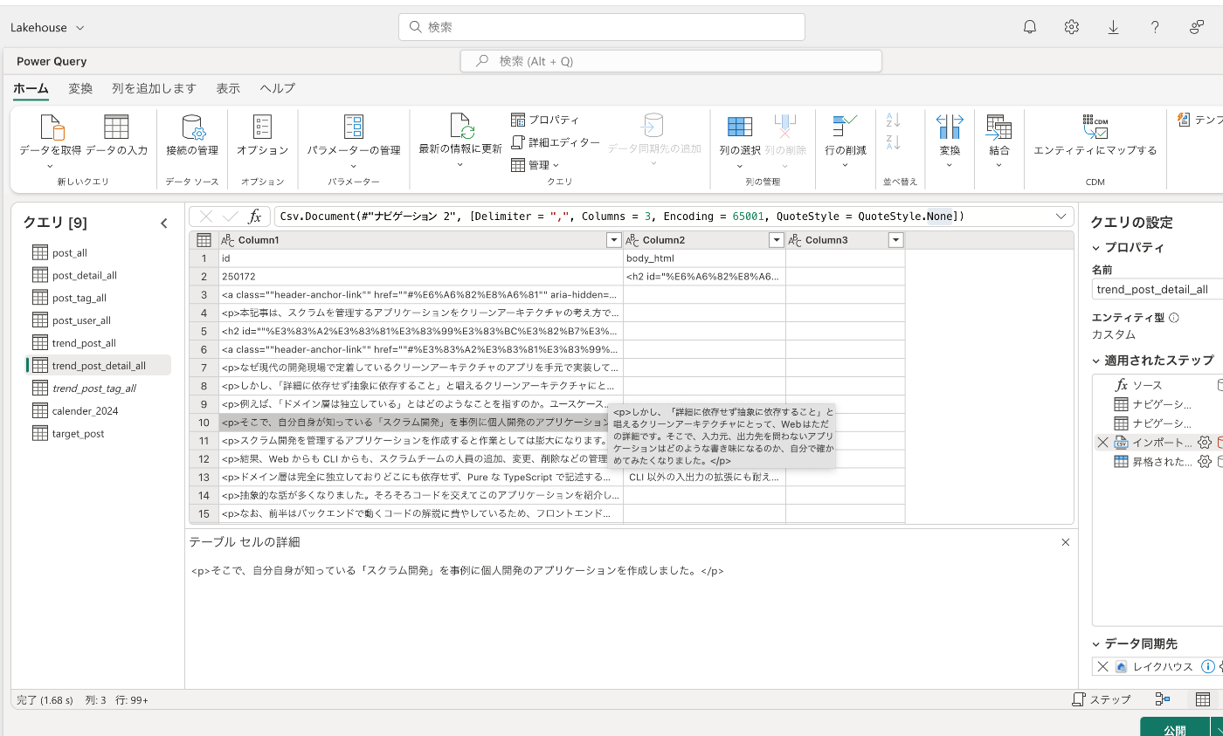Open the 管理 dropdown in ribbon
The width and height of the screenshot is (1223, 736).
tap(535, 165)
